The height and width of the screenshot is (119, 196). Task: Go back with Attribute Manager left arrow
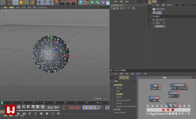(177, 5)
